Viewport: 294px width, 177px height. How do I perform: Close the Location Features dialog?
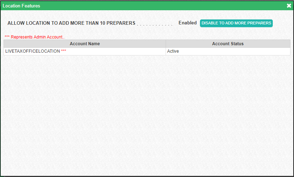[289, 6]
